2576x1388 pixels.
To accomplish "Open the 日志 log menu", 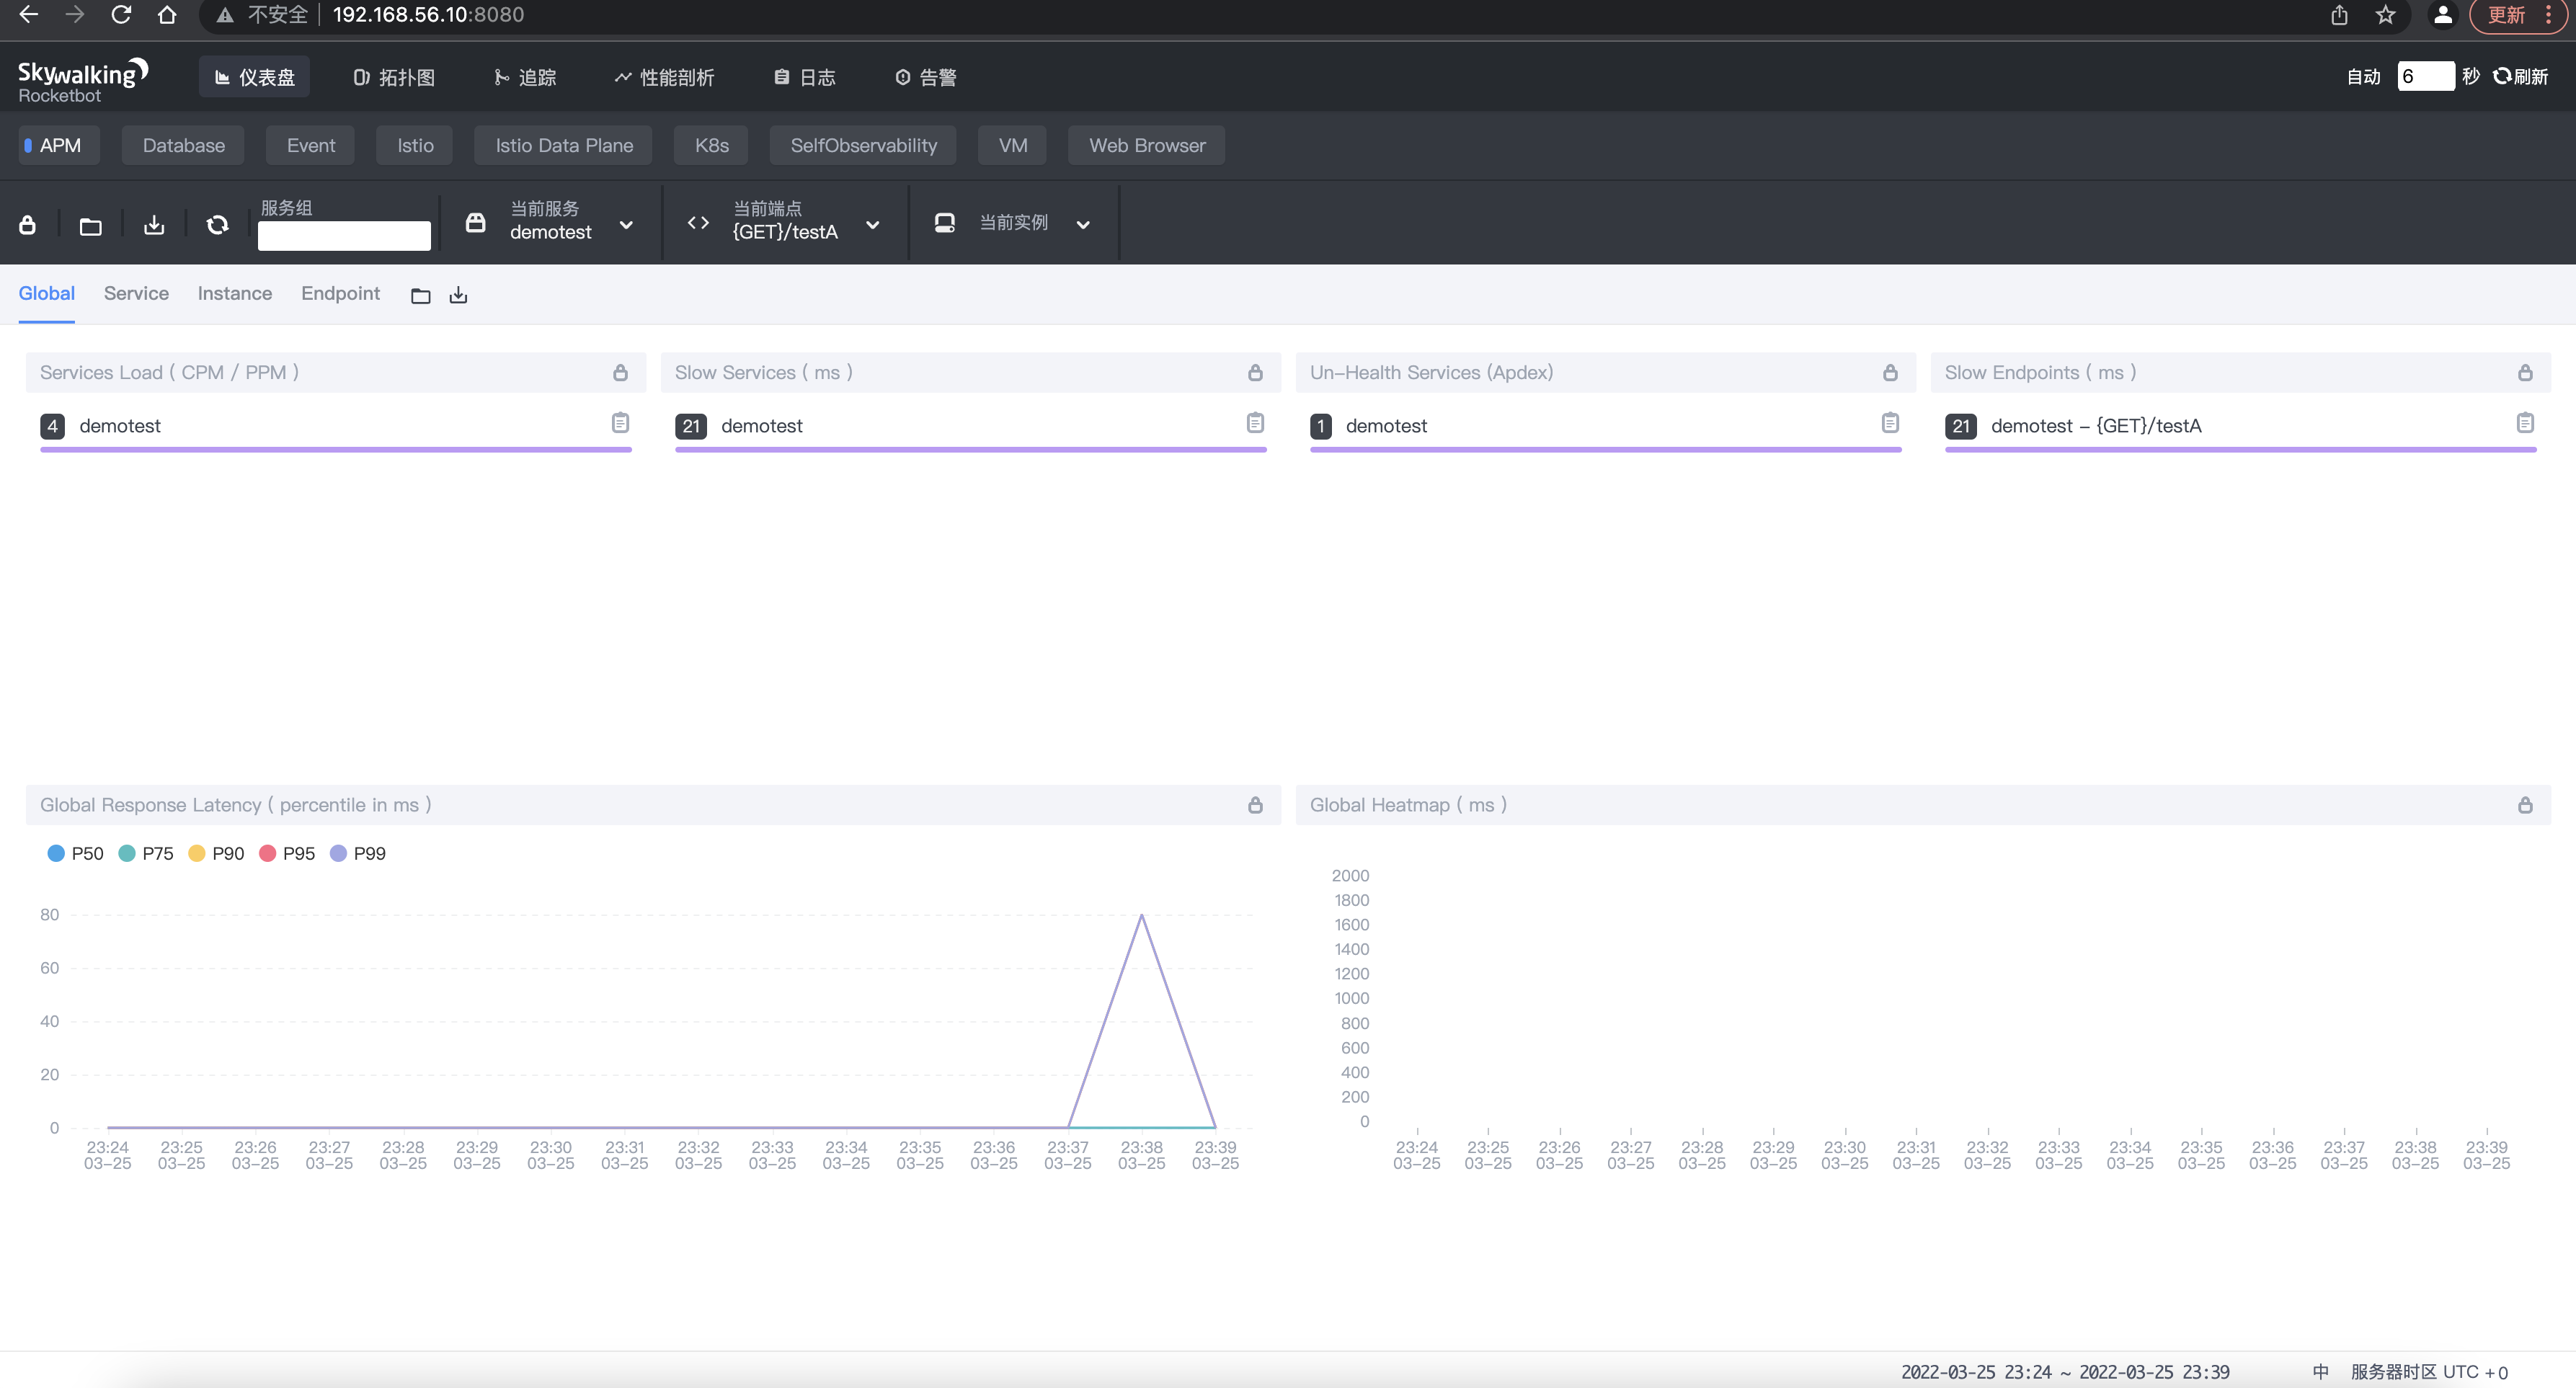I will [x=804, y=77].
